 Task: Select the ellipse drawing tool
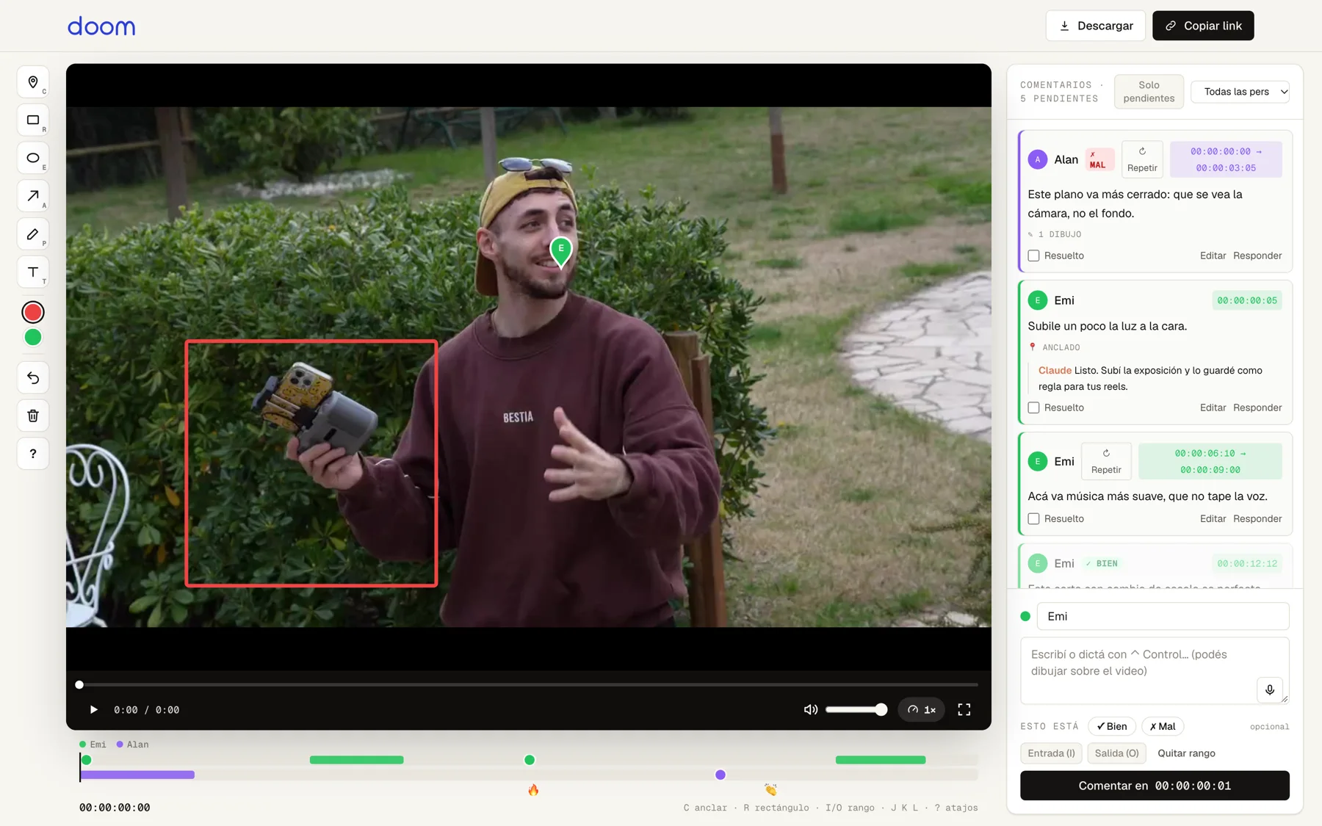(x=33, y=158)
